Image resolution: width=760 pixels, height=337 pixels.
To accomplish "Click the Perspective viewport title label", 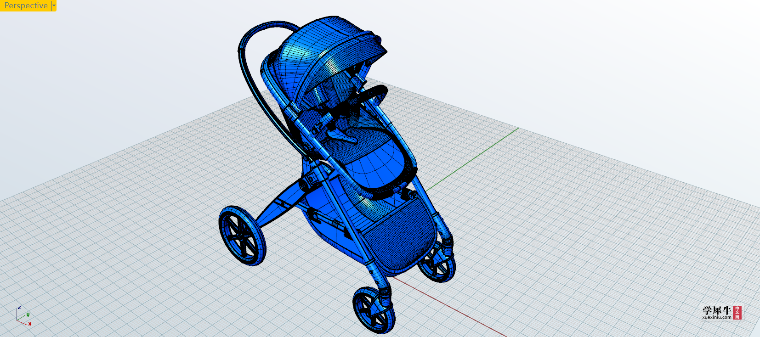I will click(26, 6).
